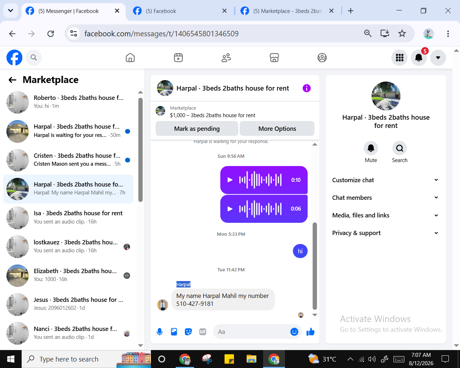Viewport: 460px width, 368px height.
Task: Go back in browser history
Action: click(x=12, y=33)
